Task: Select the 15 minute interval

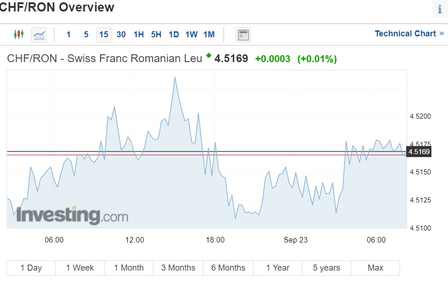Action: tap(104, 35)
